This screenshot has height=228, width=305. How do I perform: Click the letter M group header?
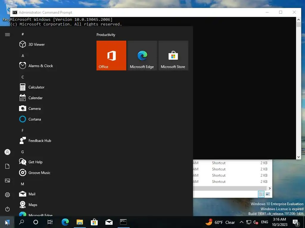23,184
